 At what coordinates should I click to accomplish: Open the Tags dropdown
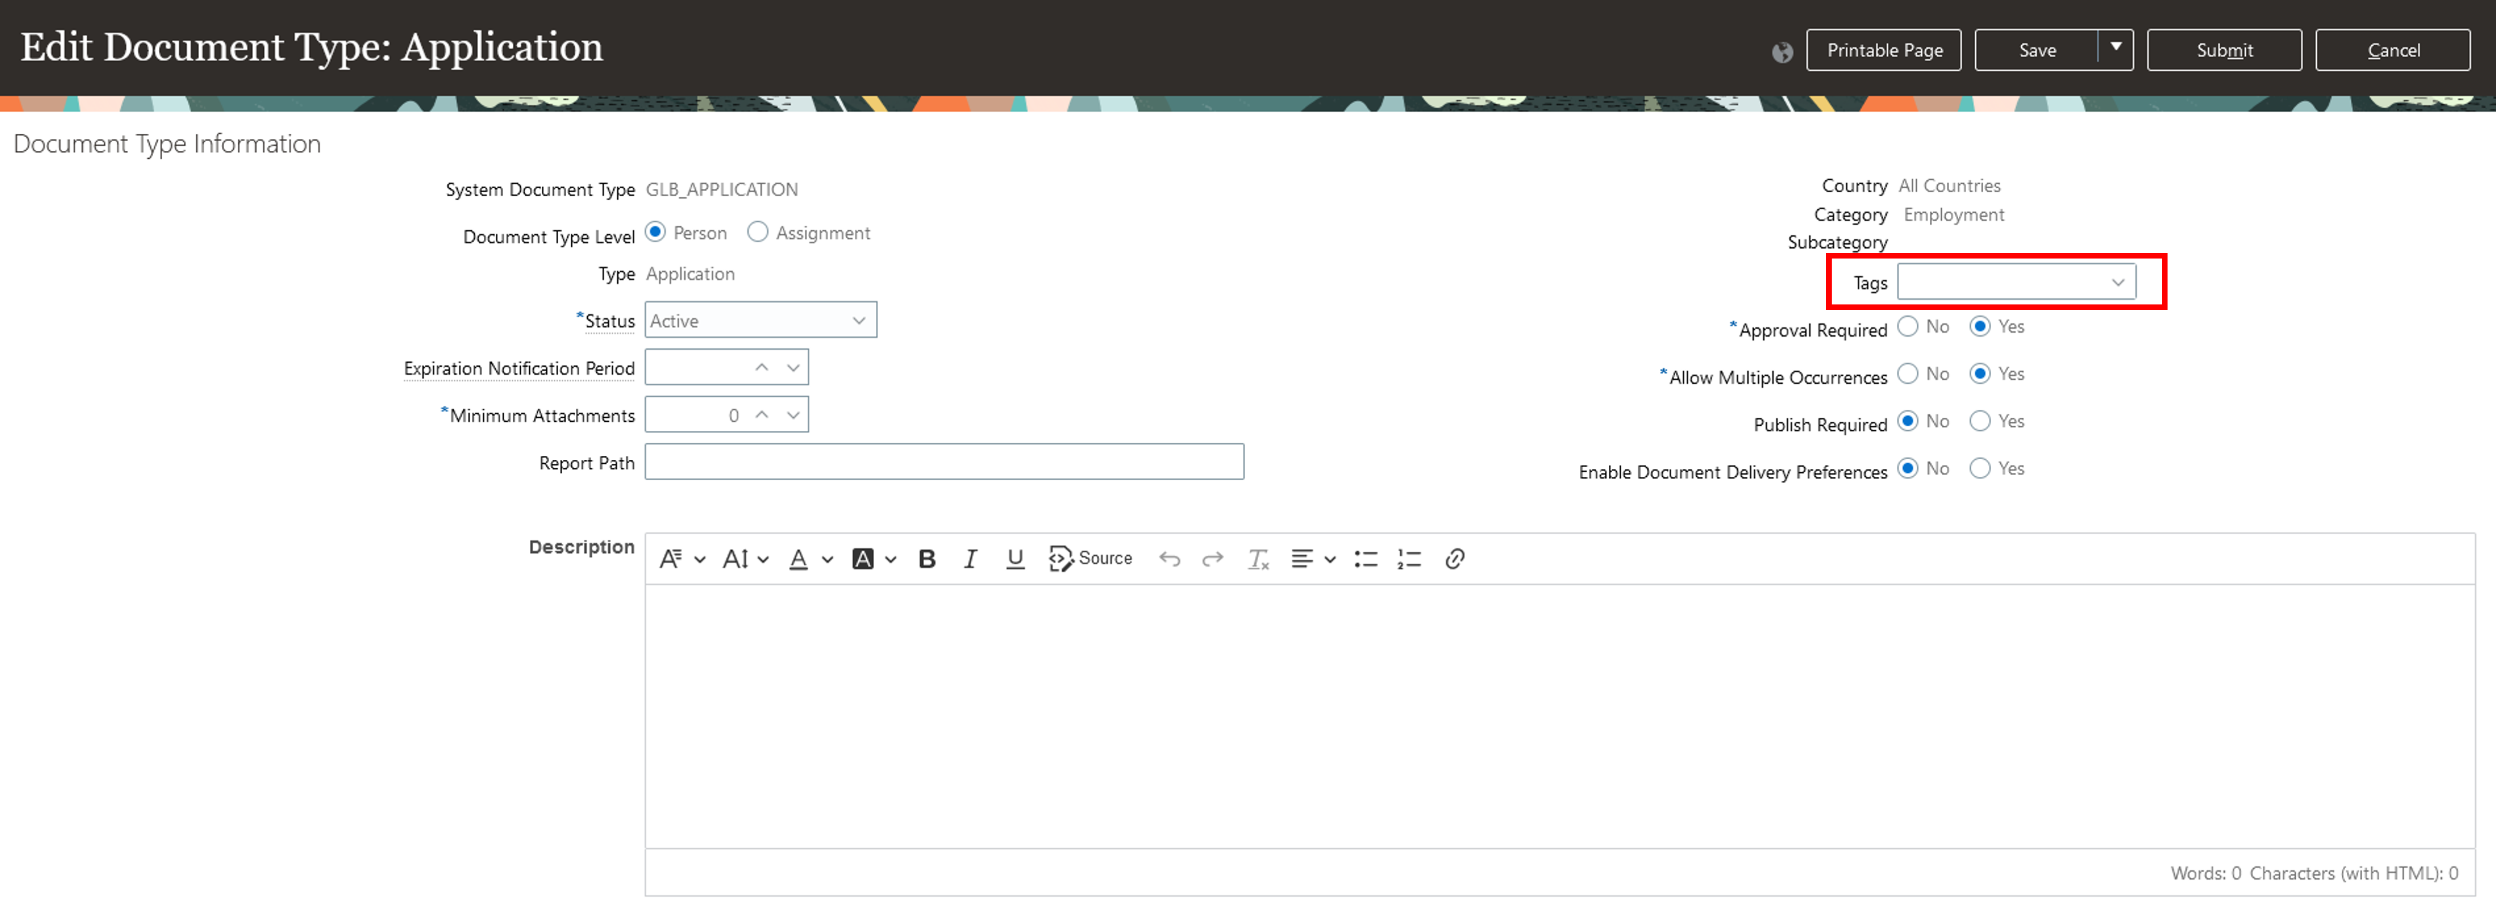2117,283
